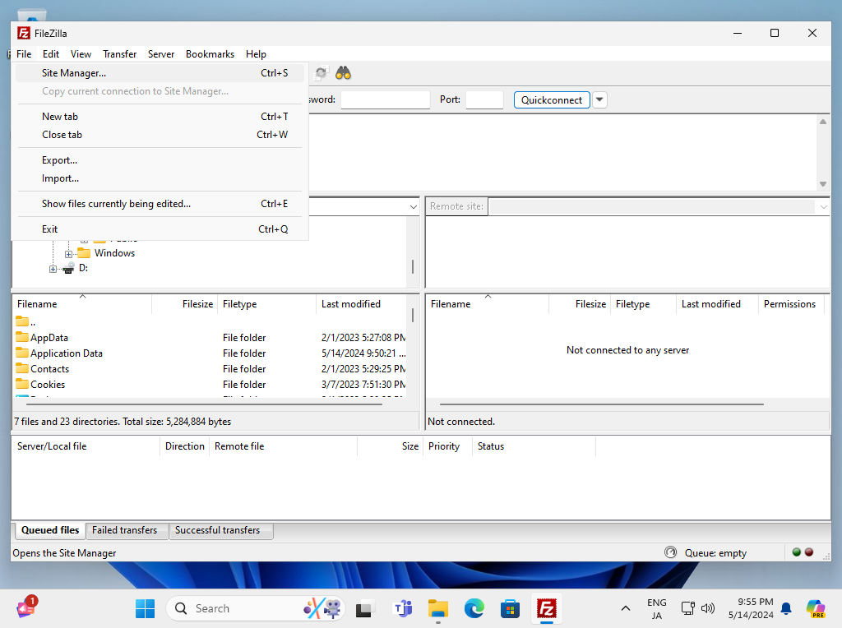Choose Exit from File menu
The width and height of the screenshot is (842, 628).
point(160,229)
